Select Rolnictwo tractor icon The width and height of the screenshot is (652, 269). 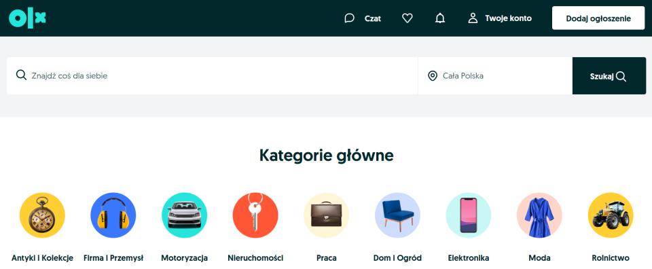point(611,215)
